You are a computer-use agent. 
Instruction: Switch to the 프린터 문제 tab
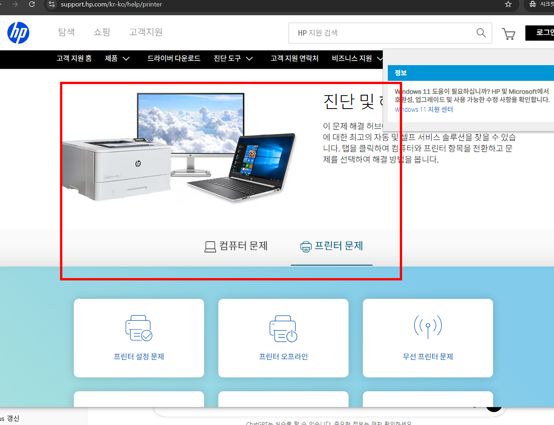click(x=331, y=246)
